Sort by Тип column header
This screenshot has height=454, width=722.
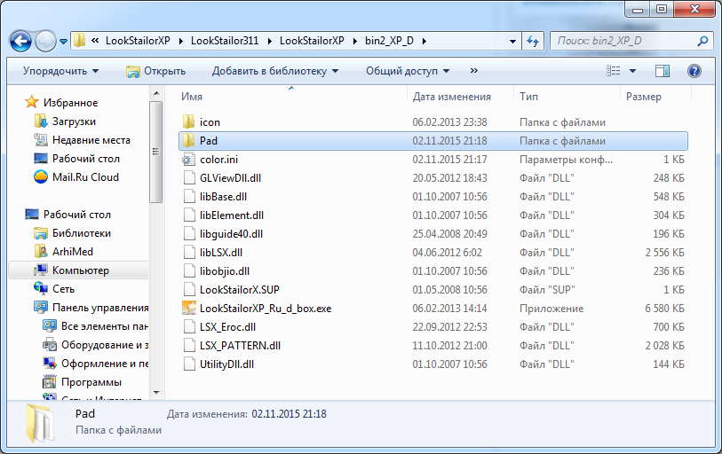click(528, 97)
